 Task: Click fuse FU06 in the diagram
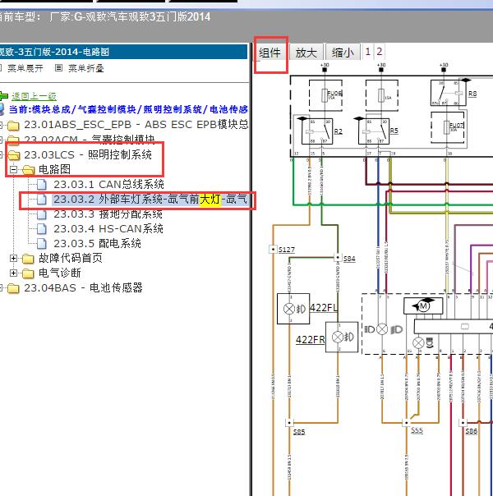[325, 95]
